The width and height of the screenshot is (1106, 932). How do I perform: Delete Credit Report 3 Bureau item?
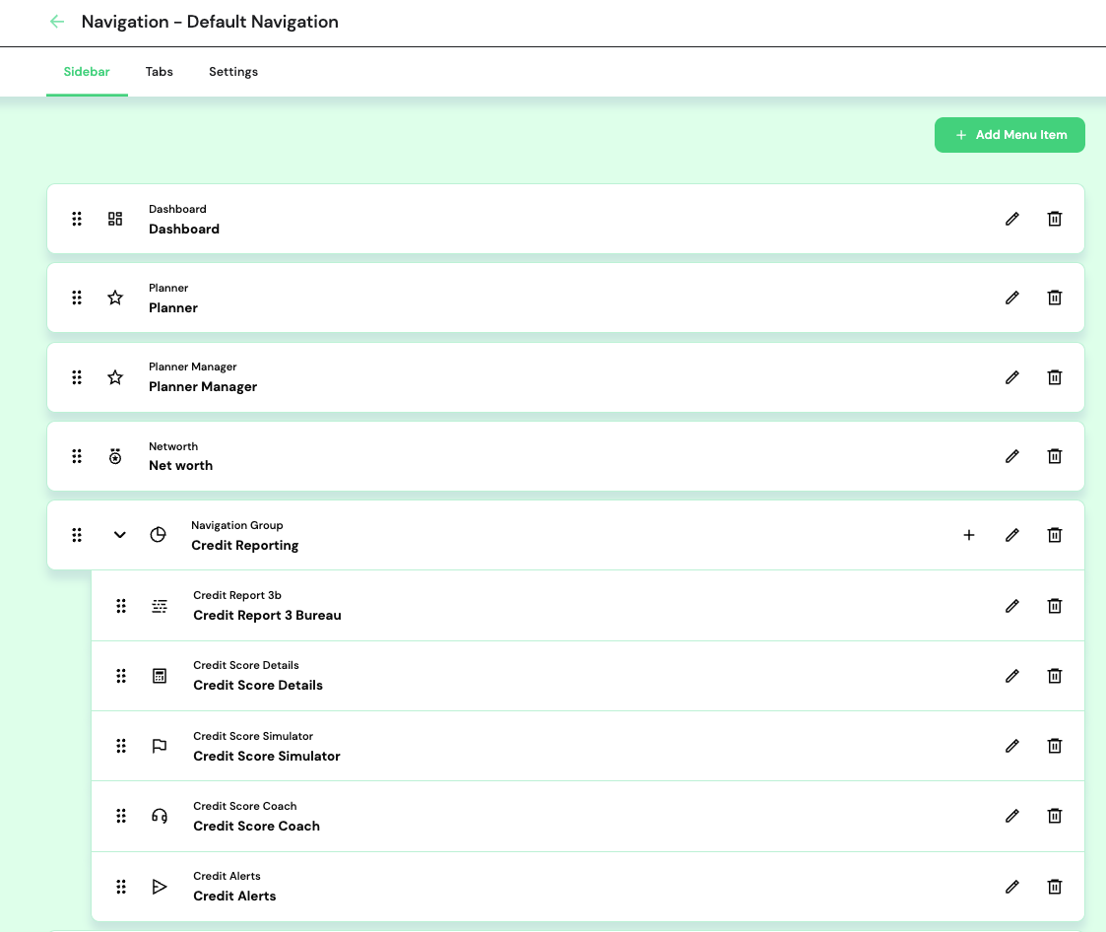pos(1055,606)
